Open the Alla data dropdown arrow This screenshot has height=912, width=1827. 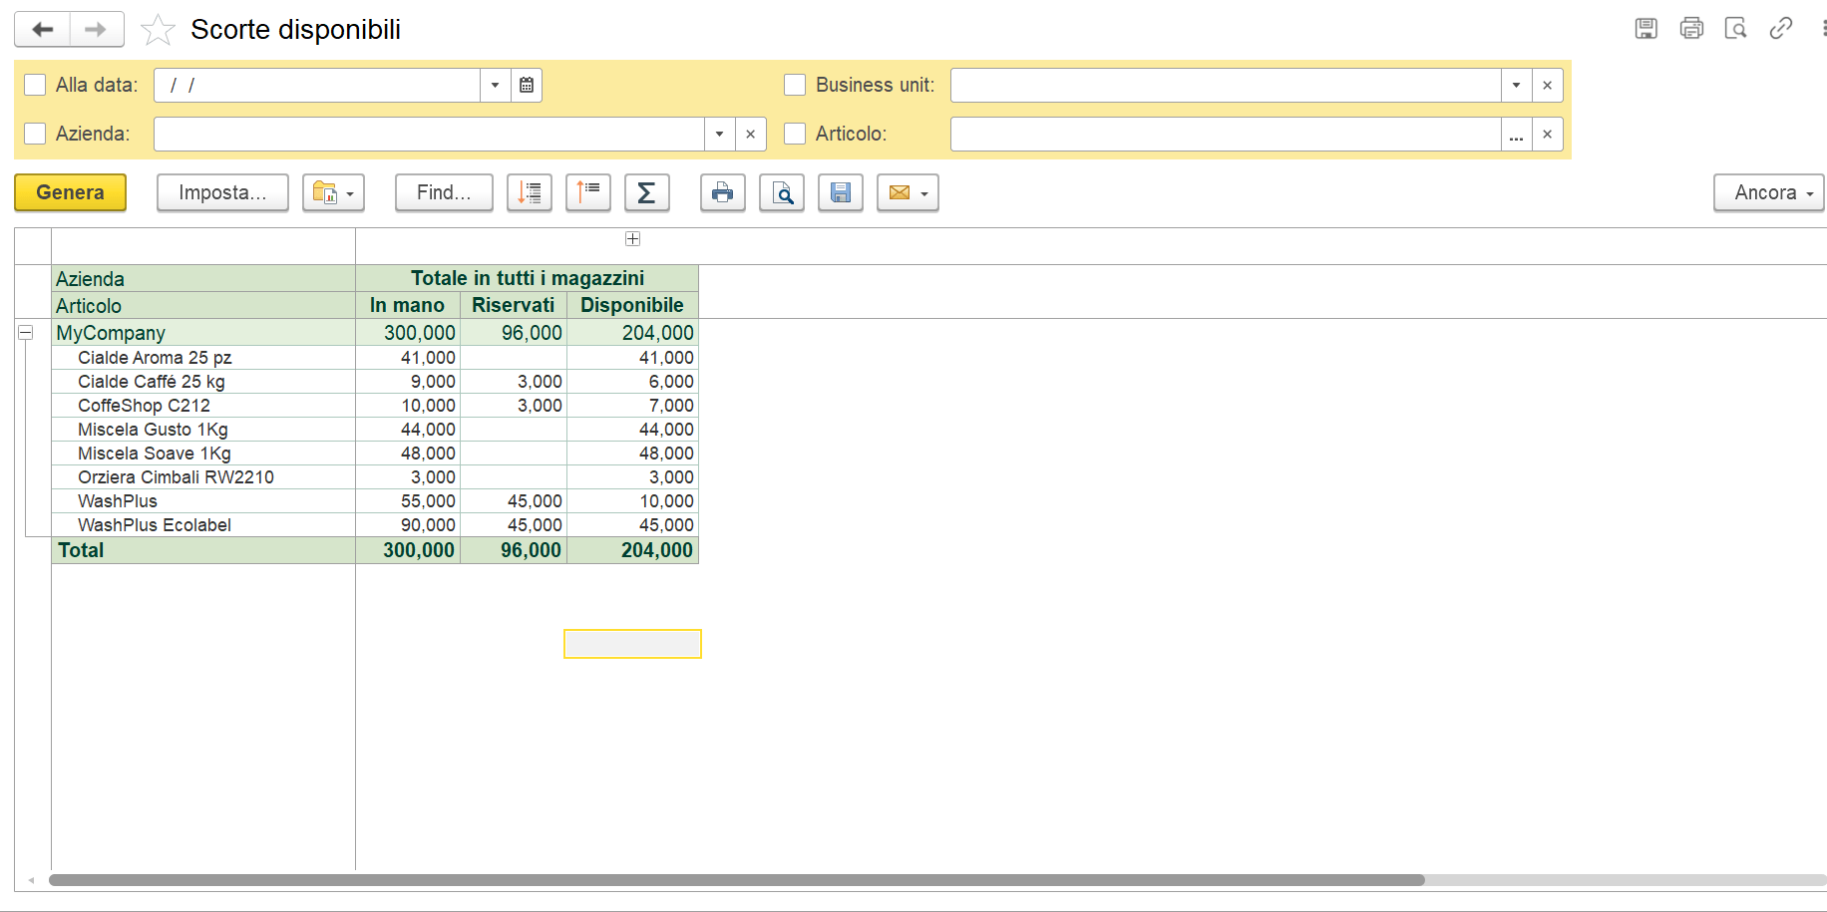tap(496, 85)
